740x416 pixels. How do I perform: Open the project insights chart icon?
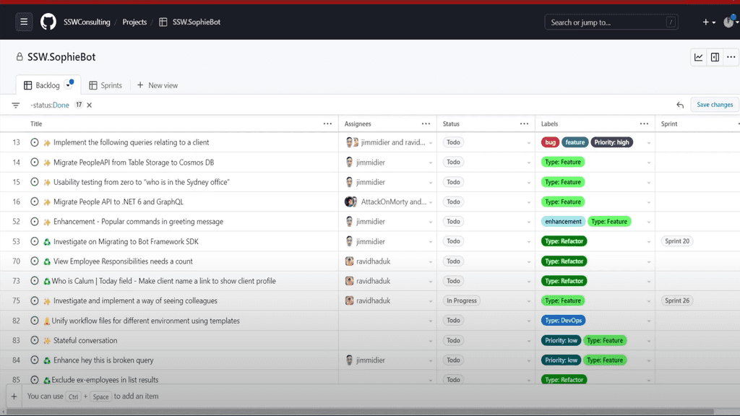tap(699, 57)
